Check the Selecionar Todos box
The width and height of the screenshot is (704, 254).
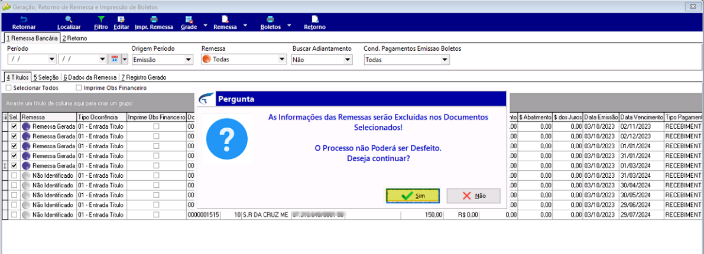coord(8,88)
